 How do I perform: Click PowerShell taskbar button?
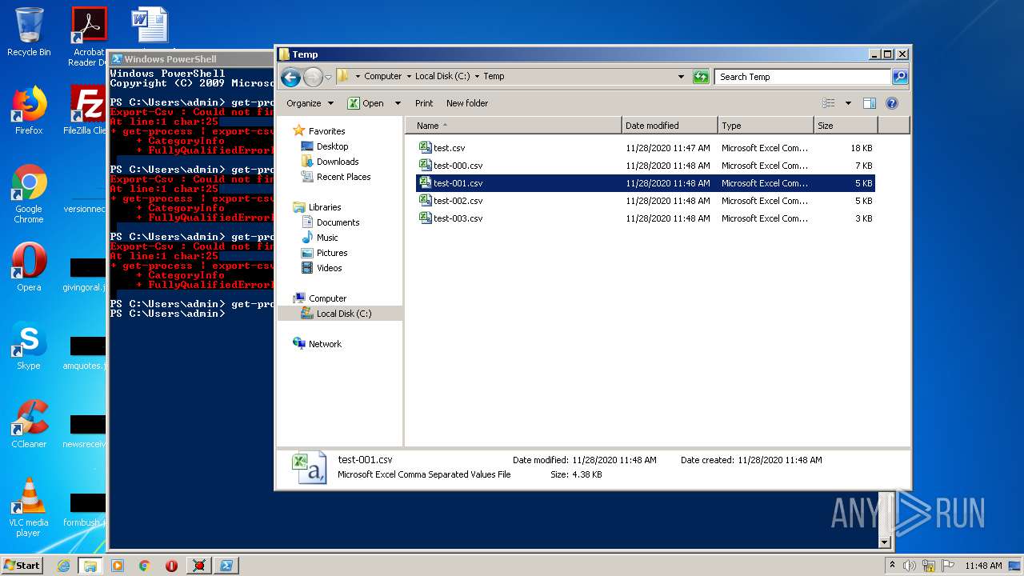point(226,566)
